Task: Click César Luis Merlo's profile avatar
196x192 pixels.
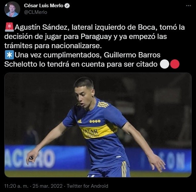Action: (12, 9)
